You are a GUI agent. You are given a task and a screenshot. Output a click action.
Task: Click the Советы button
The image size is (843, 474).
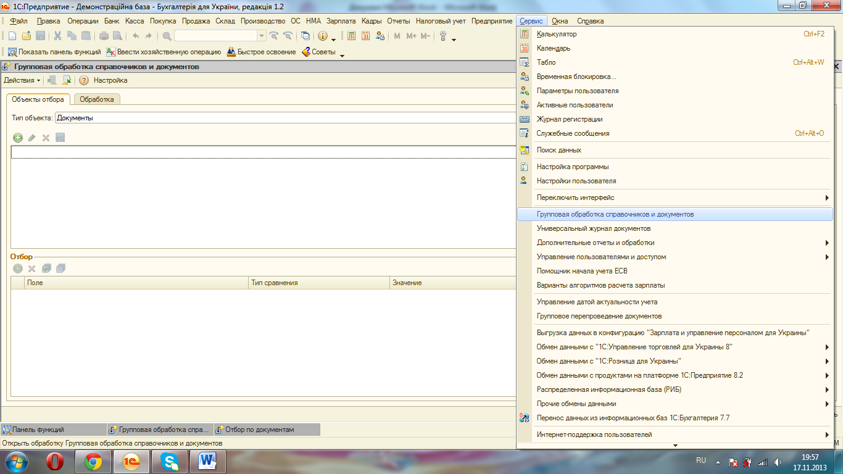(x=318, y=52)
